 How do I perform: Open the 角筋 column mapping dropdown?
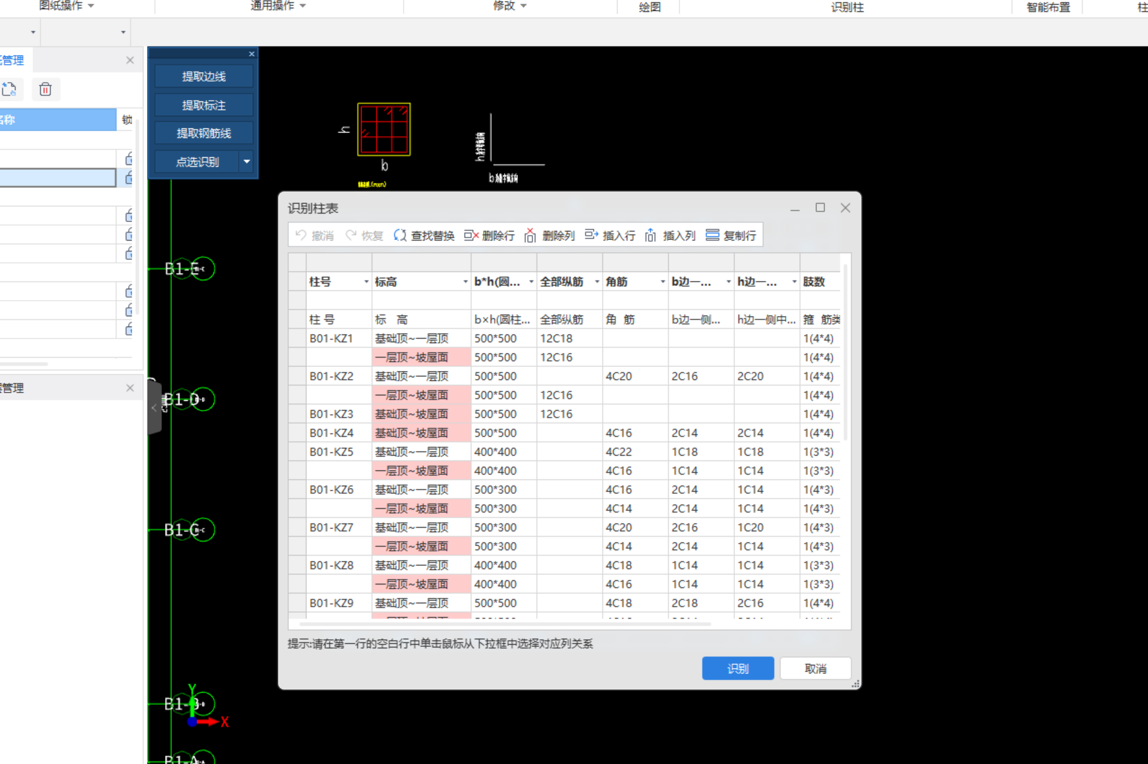point(663,281)
